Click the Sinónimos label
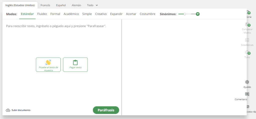This screenshot has height=119, width=256. click(x=168, y=14)
